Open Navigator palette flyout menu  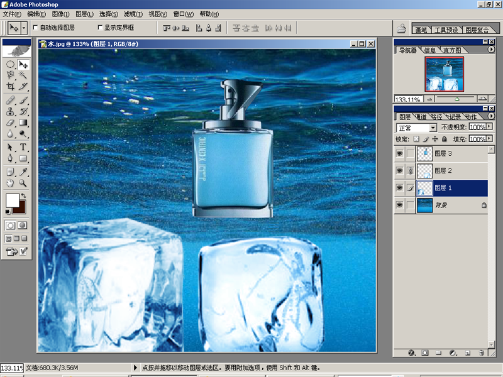click(x=491, y=50)
